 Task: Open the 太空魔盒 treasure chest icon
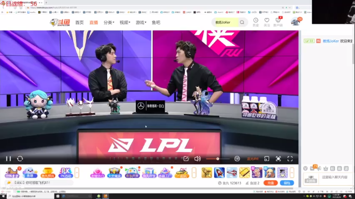[x=115, y=172]
